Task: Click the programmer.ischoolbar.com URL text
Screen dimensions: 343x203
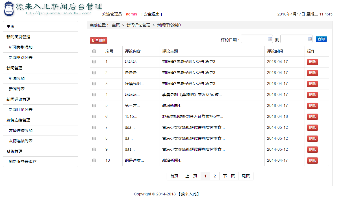Action: tap(58, 13)
